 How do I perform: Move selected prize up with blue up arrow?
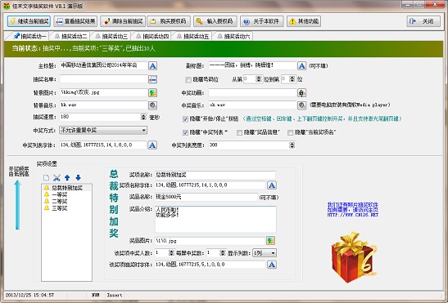click(x=67, y=178)
